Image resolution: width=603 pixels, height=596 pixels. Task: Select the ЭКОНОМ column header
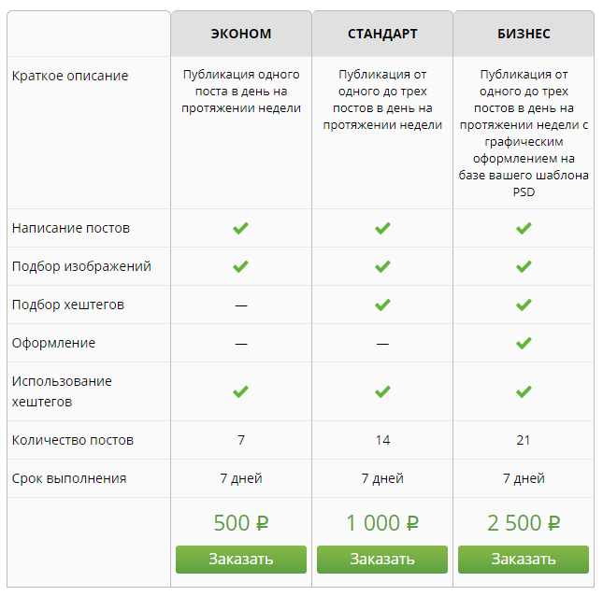[x=241, y=34]
